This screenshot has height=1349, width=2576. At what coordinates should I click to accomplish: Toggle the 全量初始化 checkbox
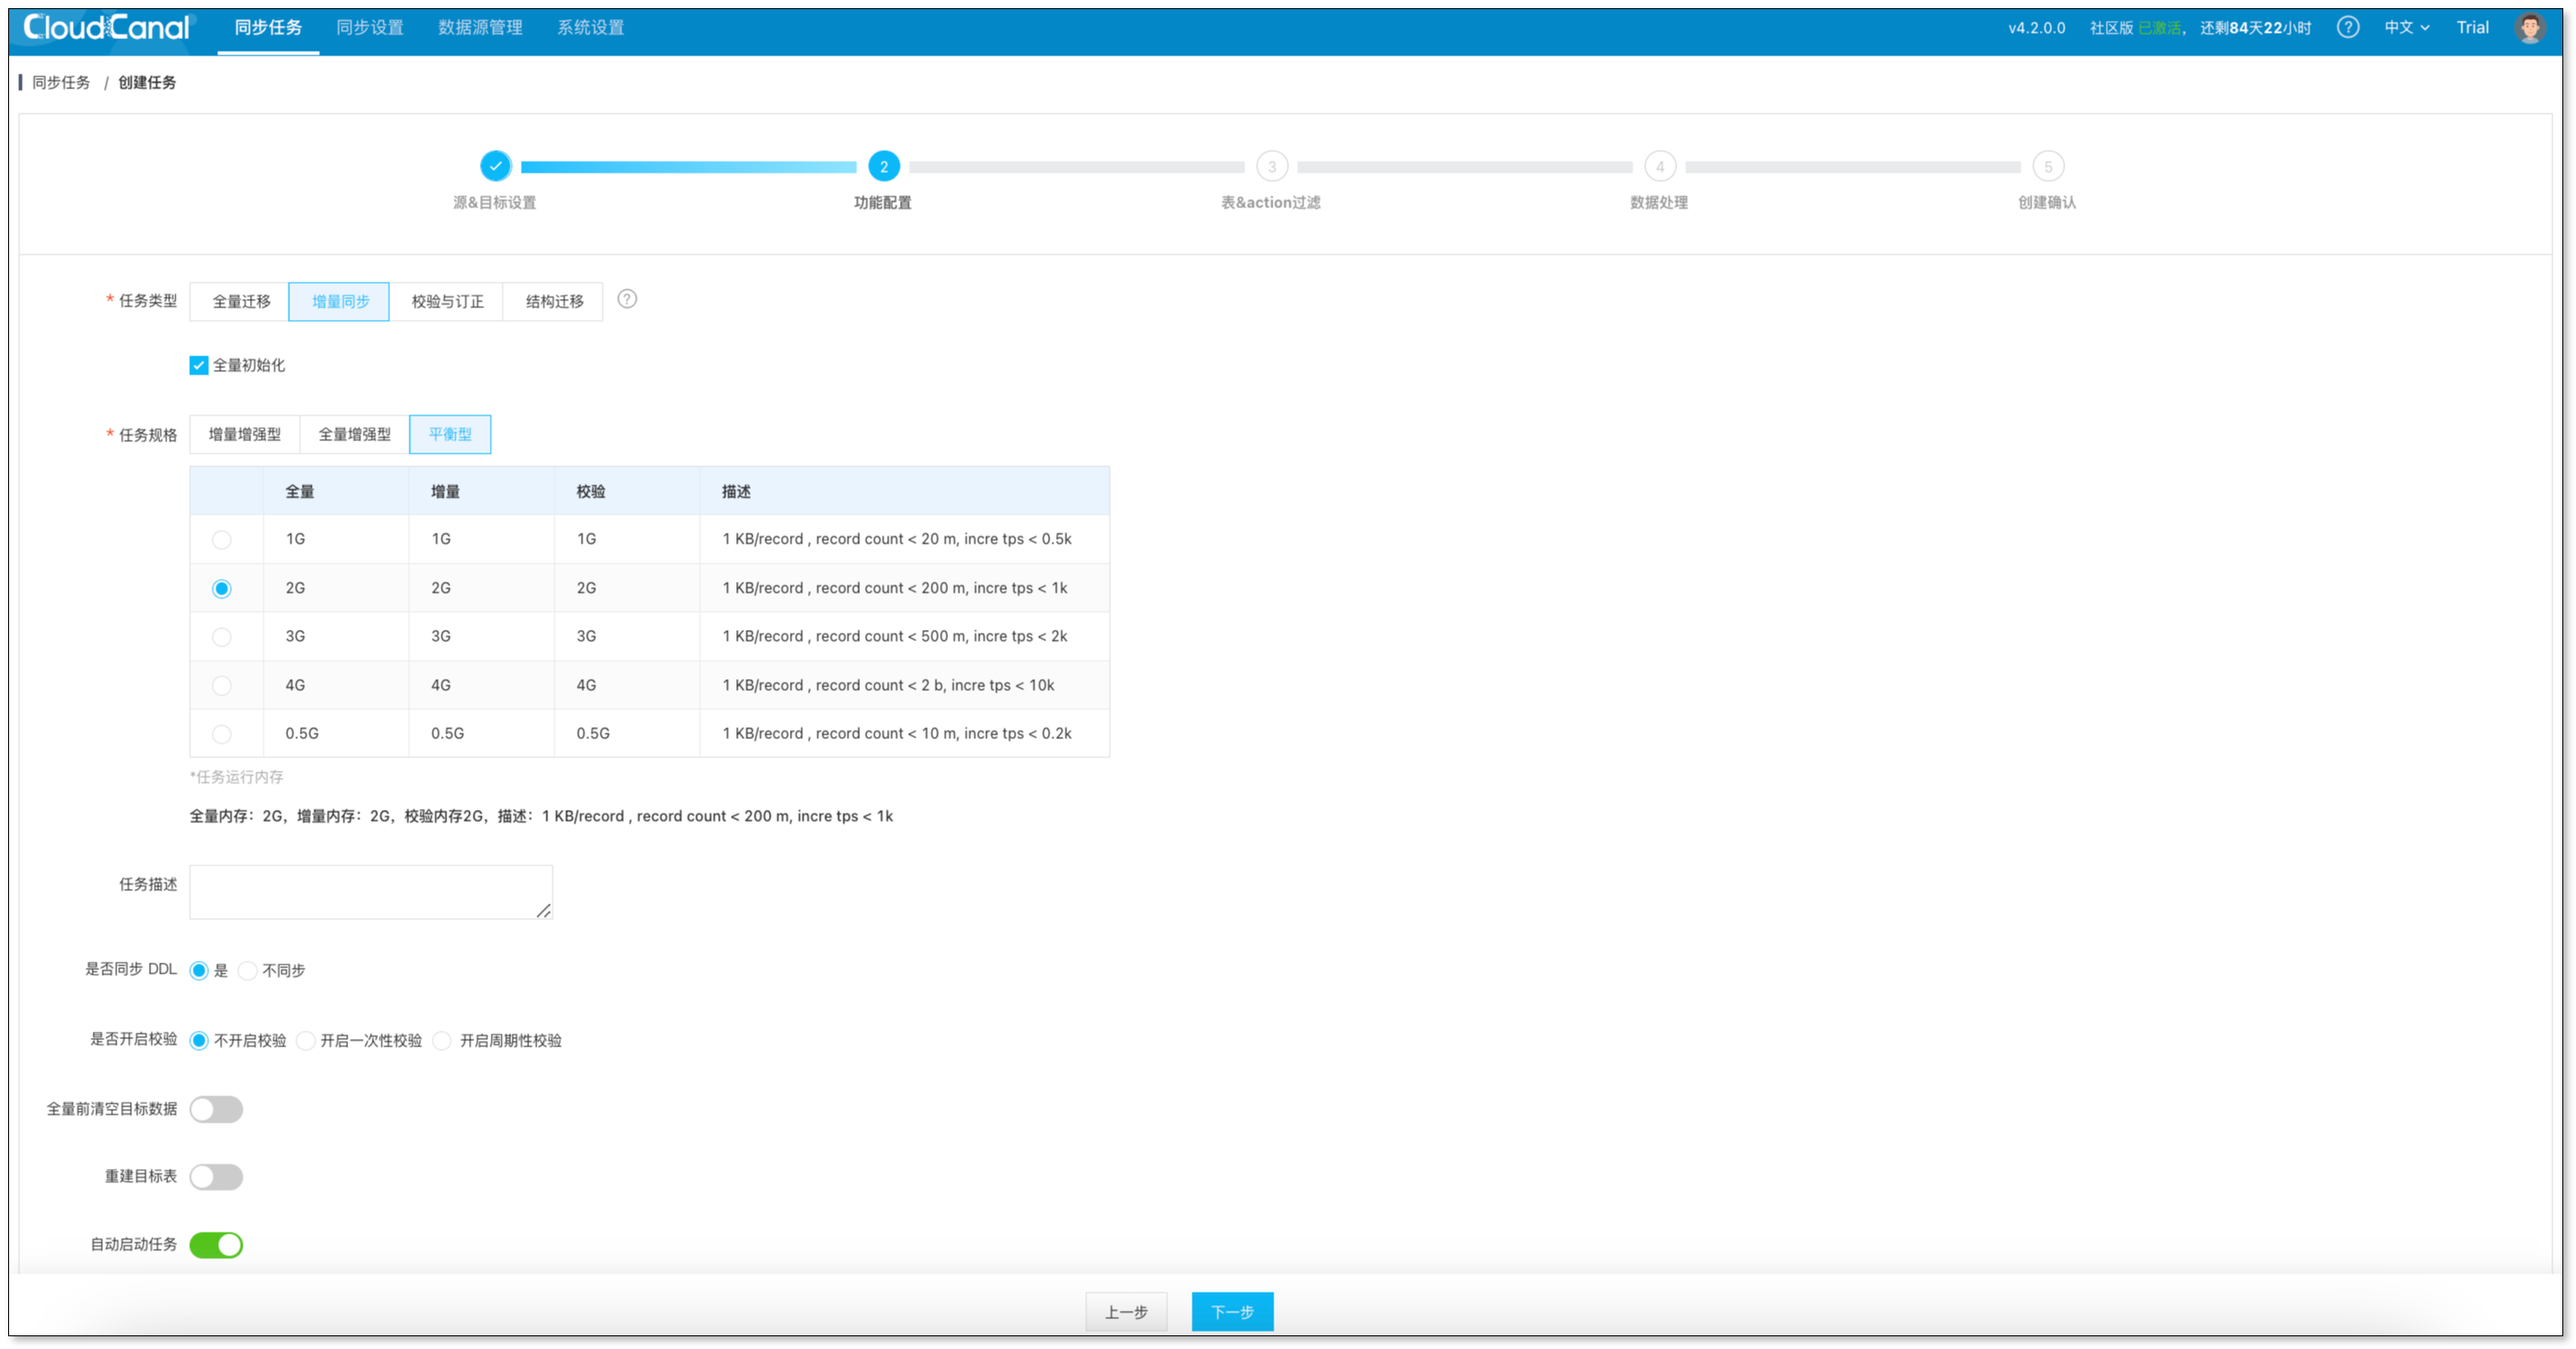pos(199,365)
